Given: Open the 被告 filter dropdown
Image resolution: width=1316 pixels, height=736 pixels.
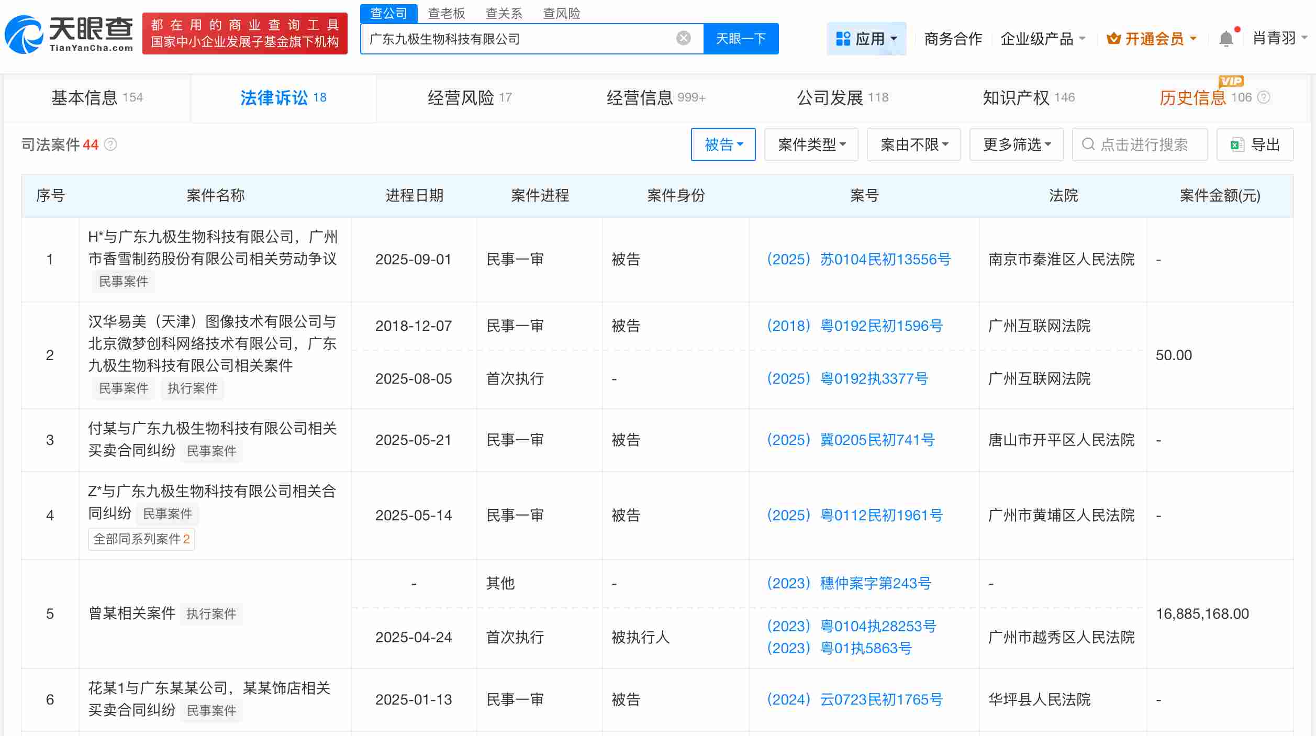Looking at the screenshot, I should tap(723, 144).
